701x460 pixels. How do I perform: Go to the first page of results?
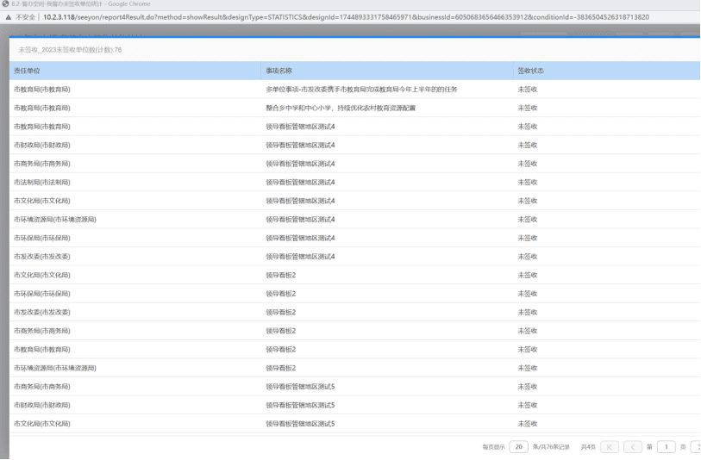610,447
